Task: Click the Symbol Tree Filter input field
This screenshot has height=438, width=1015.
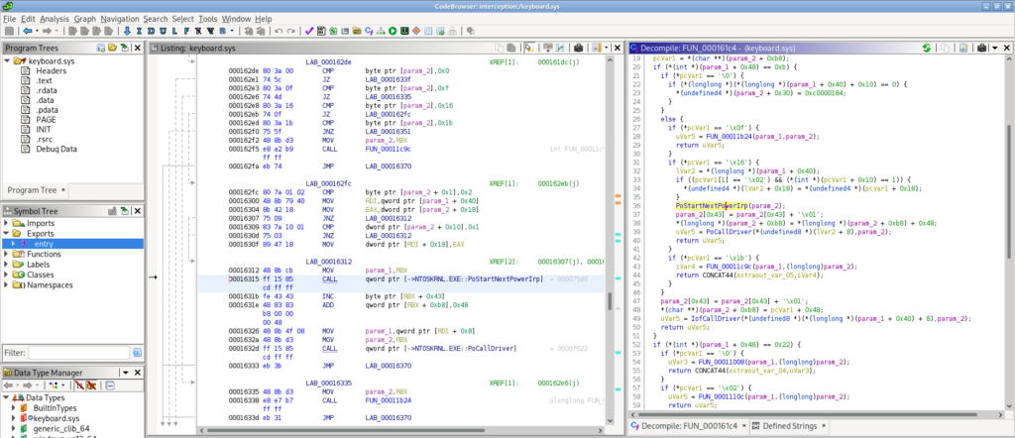Action: [x=79, y=353]
